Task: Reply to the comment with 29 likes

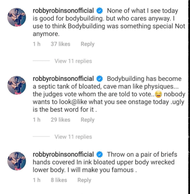Action: pos(87,120)
